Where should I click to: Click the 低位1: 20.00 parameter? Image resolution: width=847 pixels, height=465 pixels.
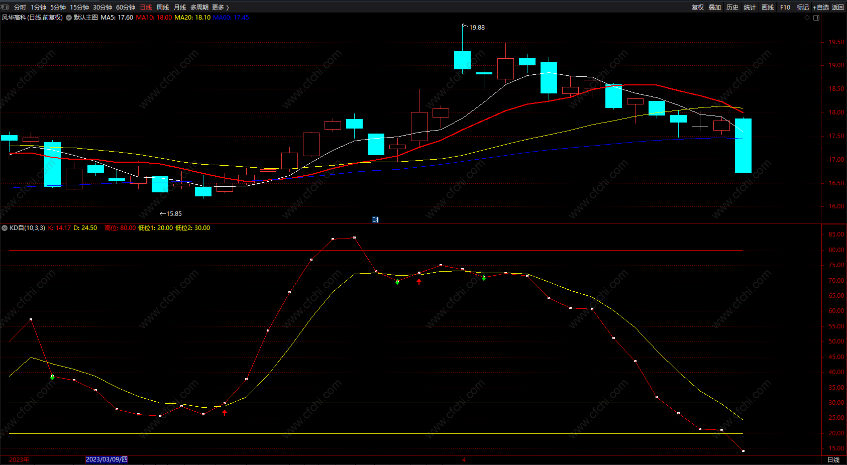point(156,228)
